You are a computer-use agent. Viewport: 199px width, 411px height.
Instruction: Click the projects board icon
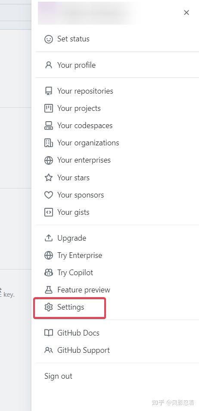click(x=48, y=108)
